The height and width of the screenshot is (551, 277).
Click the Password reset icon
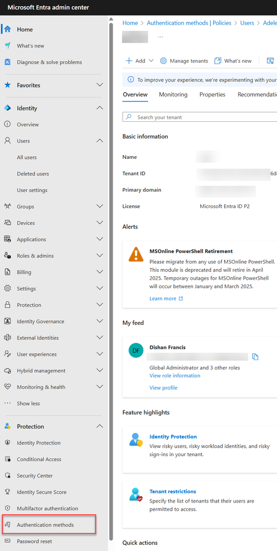(x=7, y=541)
